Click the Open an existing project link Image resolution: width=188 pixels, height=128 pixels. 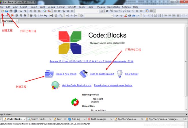click(102, 74)
